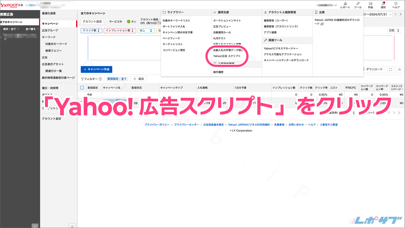Select Yahoo!ビジネスマネージャー menu item

pyautogui.click(x=281, y=48)
